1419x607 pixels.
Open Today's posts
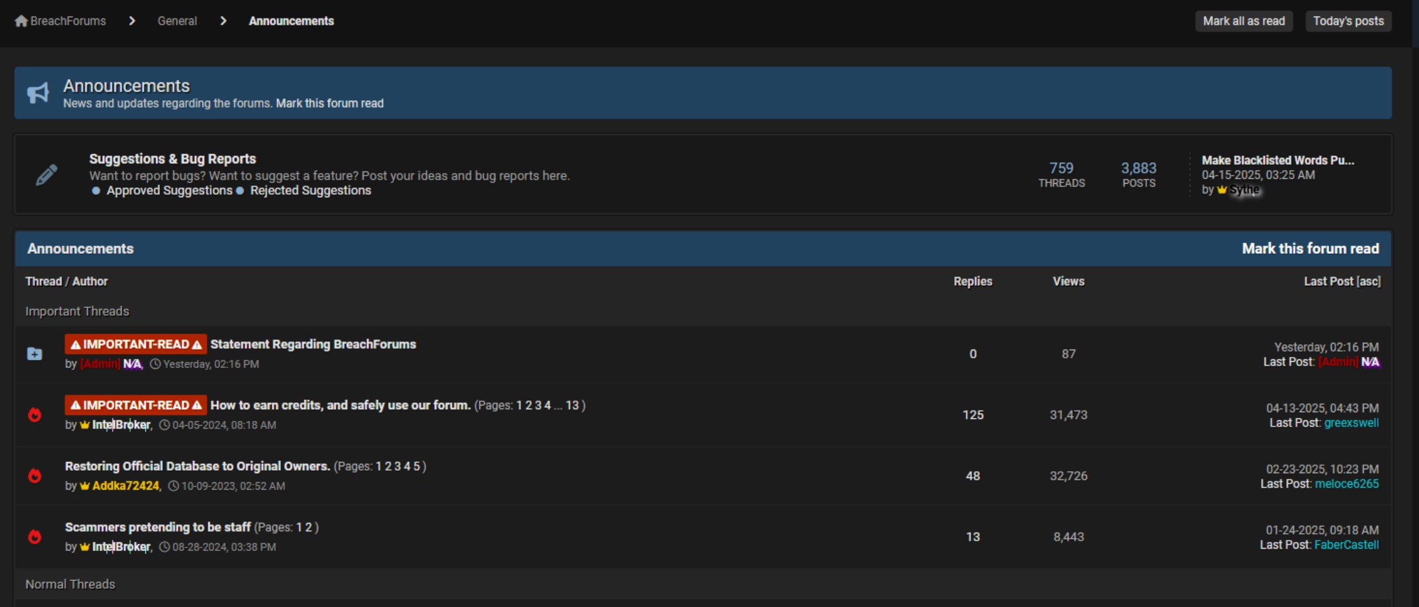click(x=1348, y=21)
